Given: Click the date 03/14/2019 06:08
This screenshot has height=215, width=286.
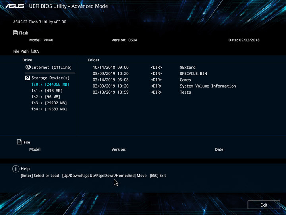Looking at the screenshot, I should tap(110, 80).
